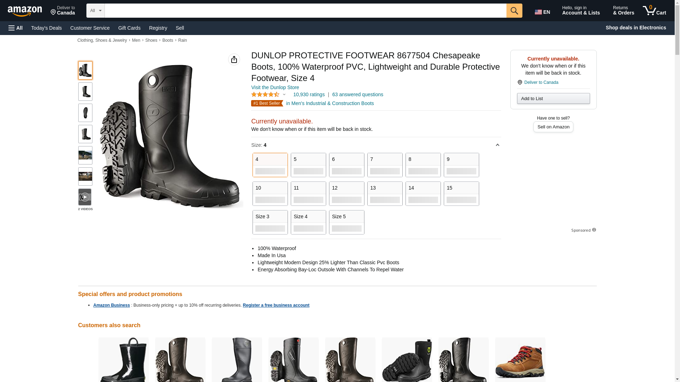Play the product video thumbnail
The width and height of the screenshot is (680, 382).
tap(85, 197)
